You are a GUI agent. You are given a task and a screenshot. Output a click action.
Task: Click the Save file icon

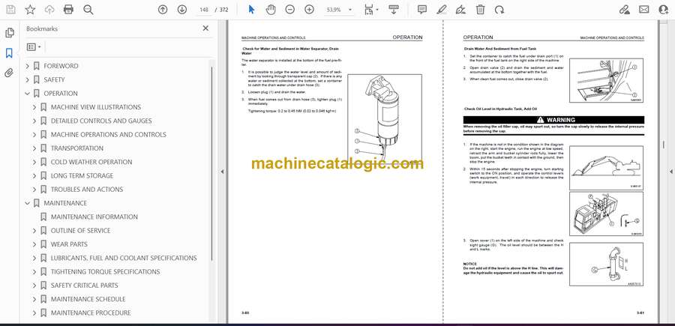coord(10,10)
